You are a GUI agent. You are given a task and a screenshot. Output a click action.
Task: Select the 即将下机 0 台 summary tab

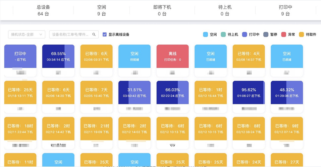(162, 10)
